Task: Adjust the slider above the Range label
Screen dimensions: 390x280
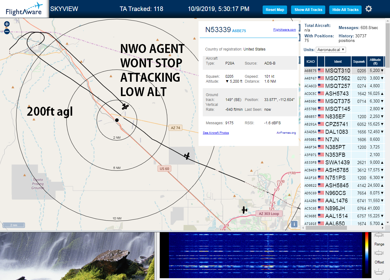Action: (x=379, y=235)
